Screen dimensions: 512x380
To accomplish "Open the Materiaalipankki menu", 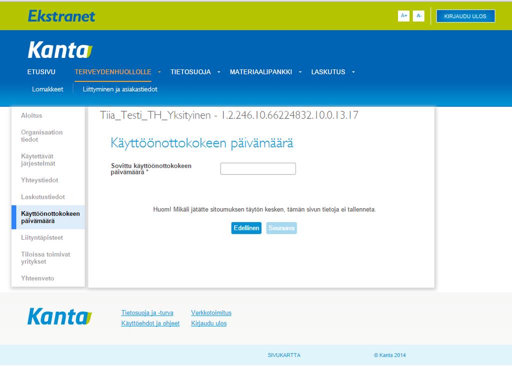I will (261, 72).
